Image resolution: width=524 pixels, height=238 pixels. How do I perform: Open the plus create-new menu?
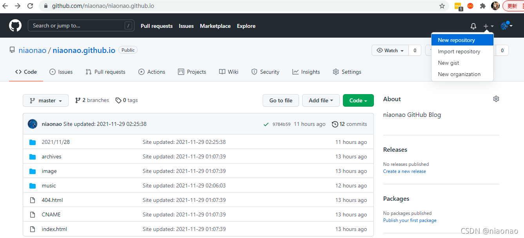(488, 26)
